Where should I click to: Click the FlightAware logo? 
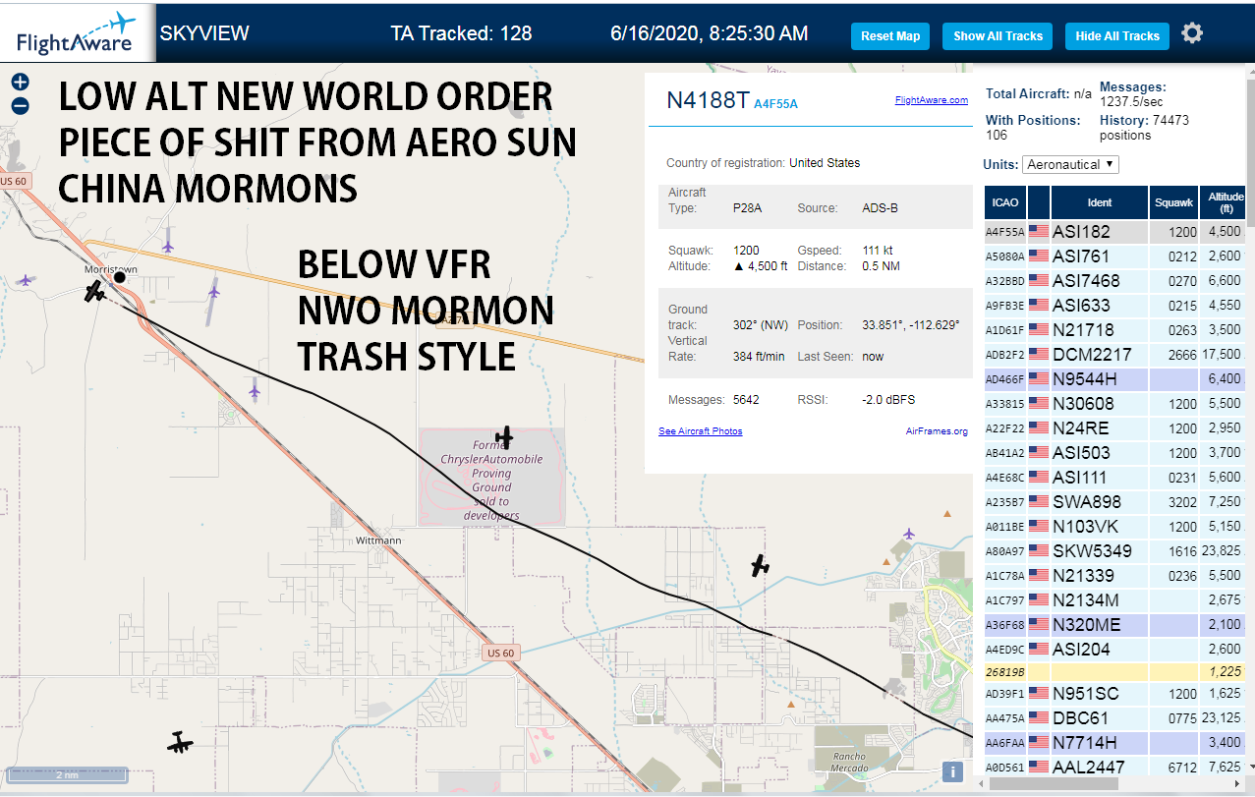click(77, 33)
